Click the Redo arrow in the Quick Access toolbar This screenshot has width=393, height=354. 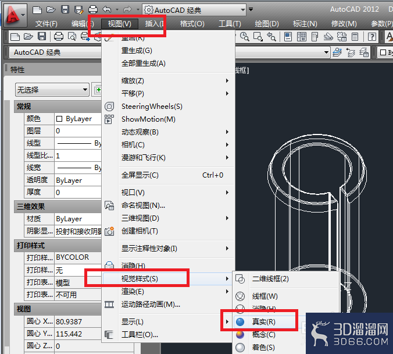[128, 10]
